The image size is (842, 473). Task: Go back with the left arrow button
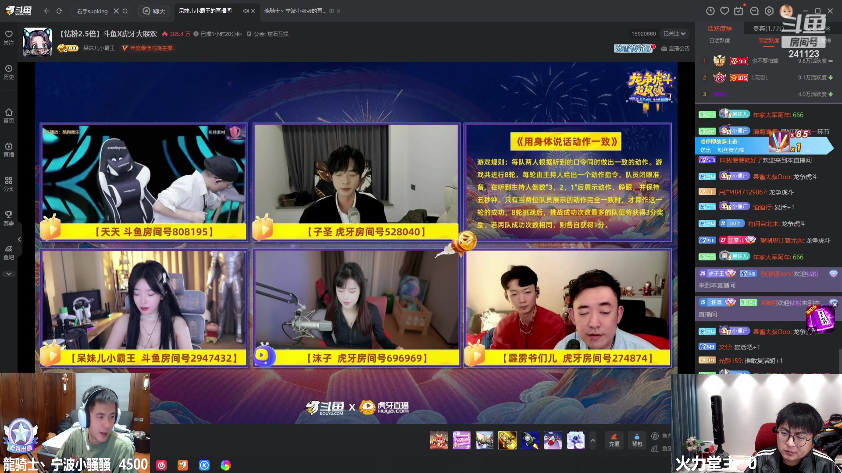(x=47, y=11)
